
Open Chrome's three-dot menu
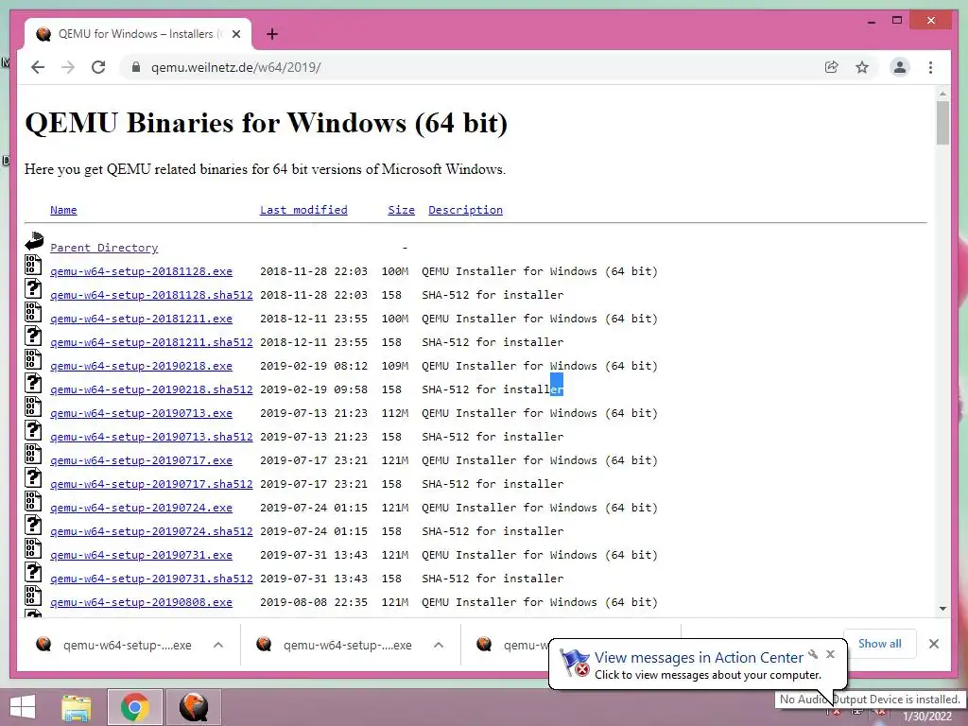[x=930, y=67]
